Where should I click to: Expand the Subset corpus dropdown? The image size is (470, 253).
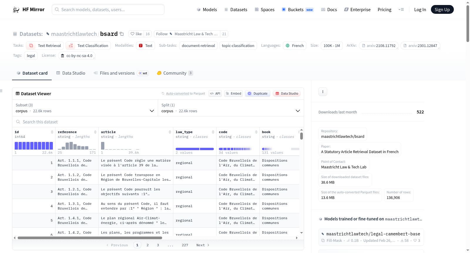pyautogui.click(x=85, y=108)
